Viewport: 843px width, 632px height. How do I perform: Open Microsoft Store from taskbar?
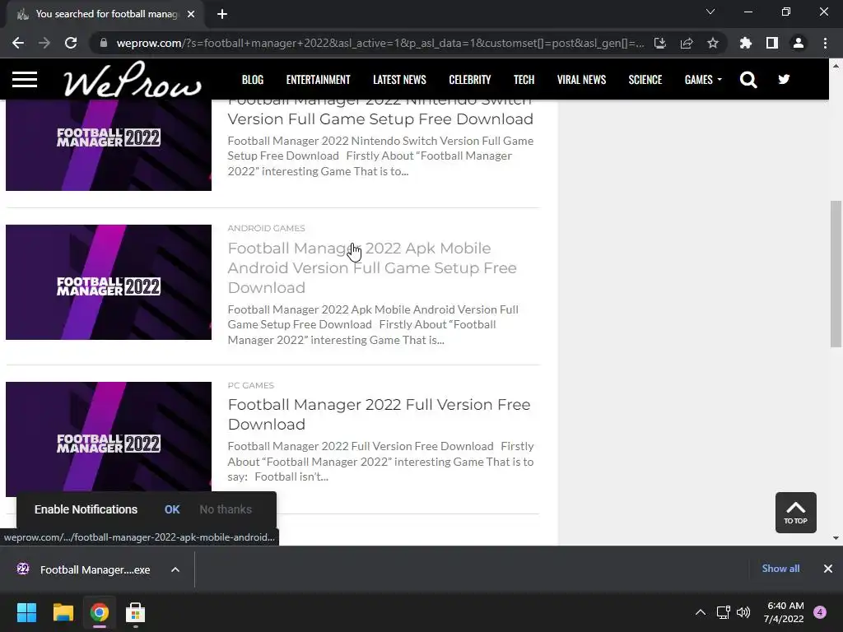136,612
